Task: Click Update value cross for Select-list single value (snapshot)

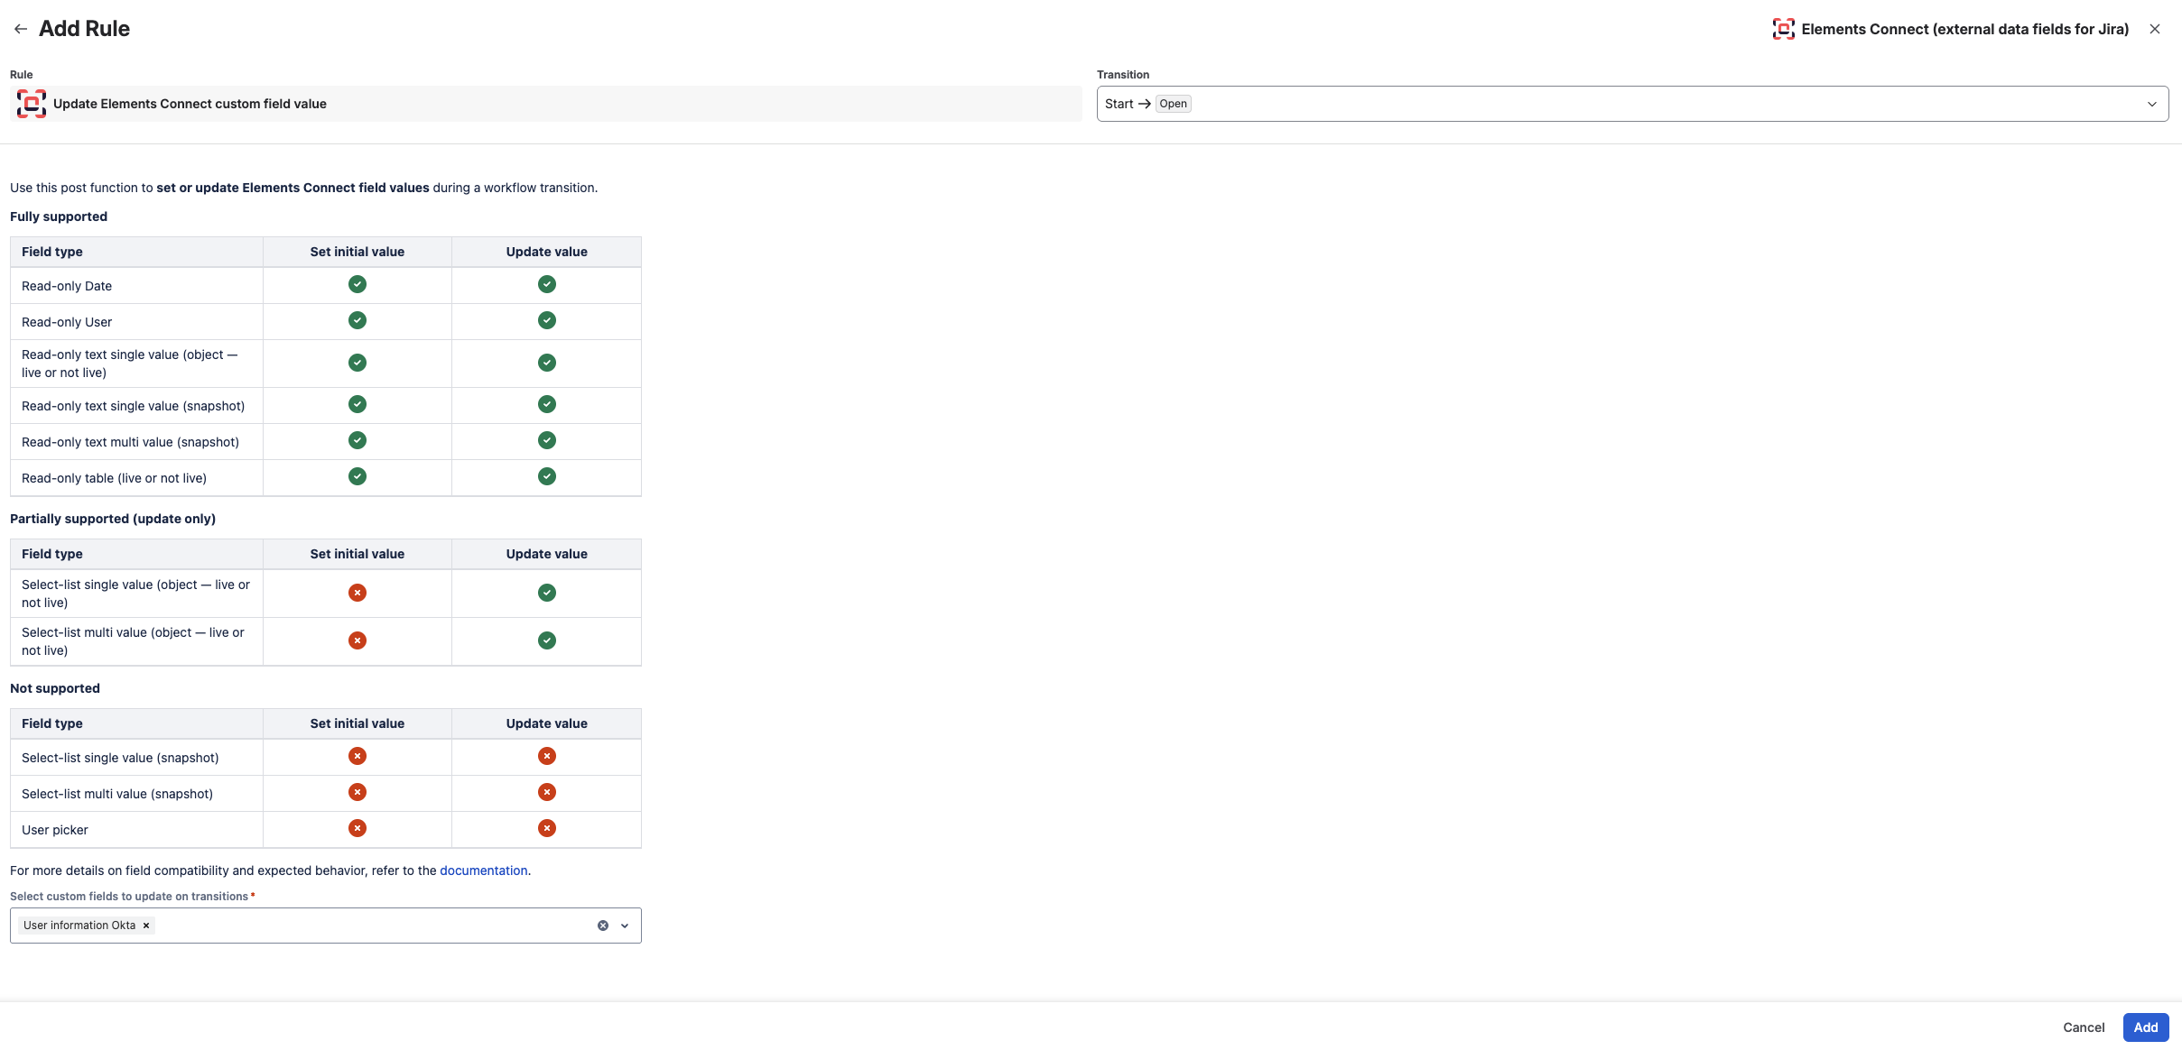Action: (547, 756)
